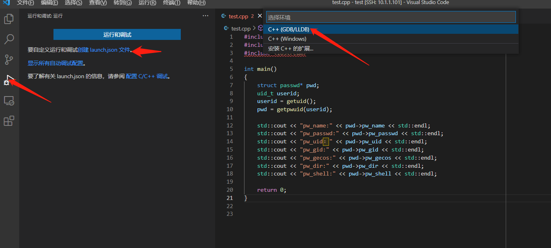Open the Run and Debug view
Viewport: 551px width, 248px height.
click(x=9, y=80)
